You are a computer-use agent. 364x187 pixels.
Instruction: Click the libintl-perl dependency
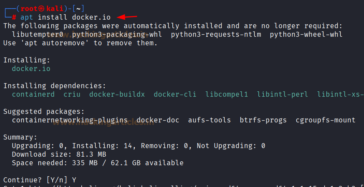tap(283, 94)
